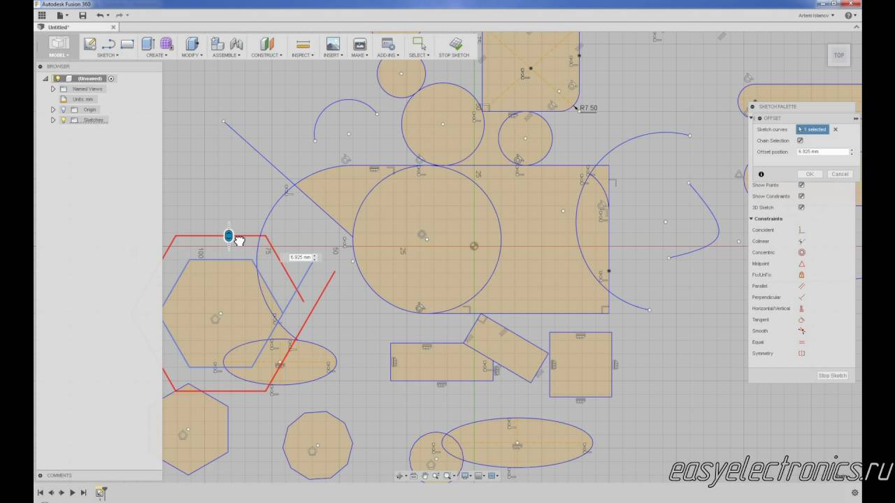Image resolution: width=895 pixels, height=503 pixels.
Task: Expand the Named Views tree node
Action: point(52,89)
